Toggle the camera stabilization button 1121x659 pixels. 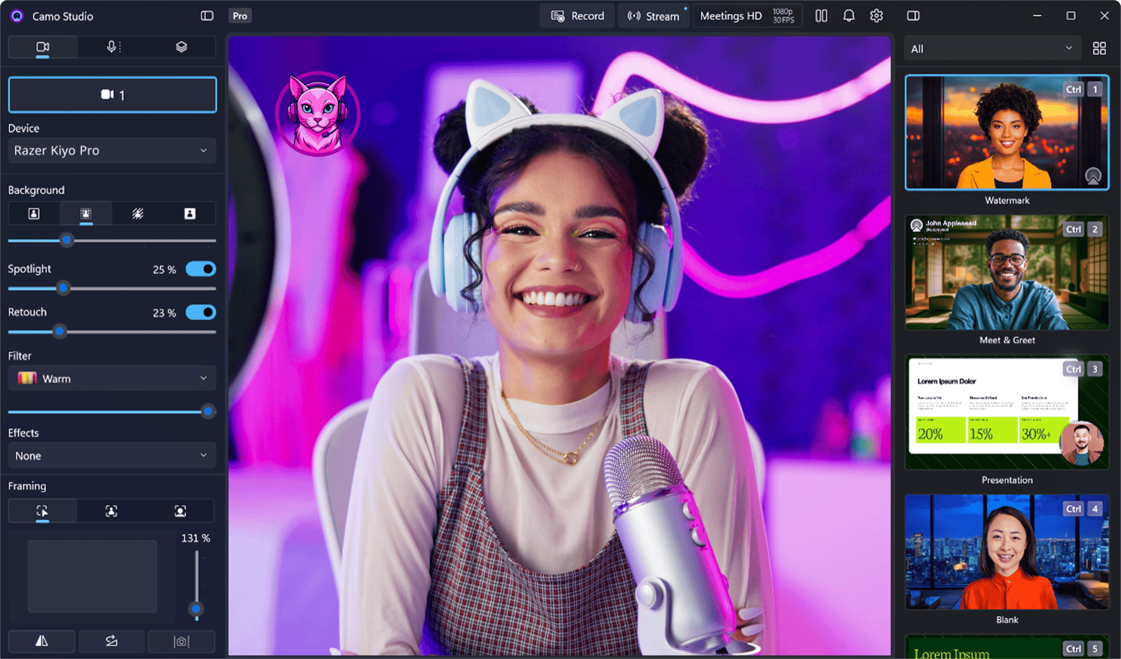tap(181, 641)
